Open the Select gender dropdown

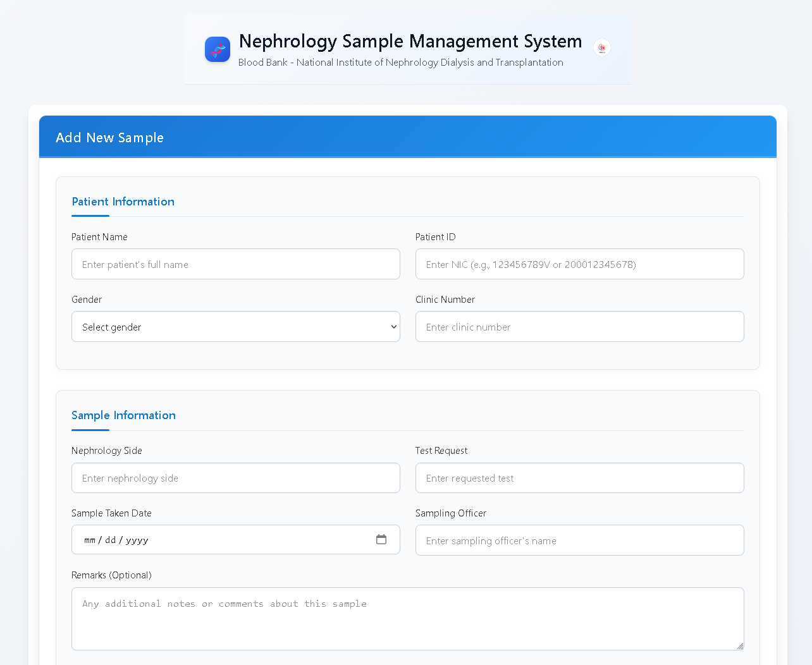click(x=236, y=327)
